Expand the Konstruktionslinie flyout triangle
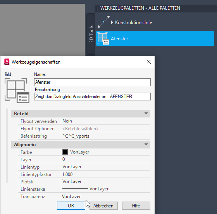Image resolution: width=217 pixels, height=214 pixels. coord(112,22)
